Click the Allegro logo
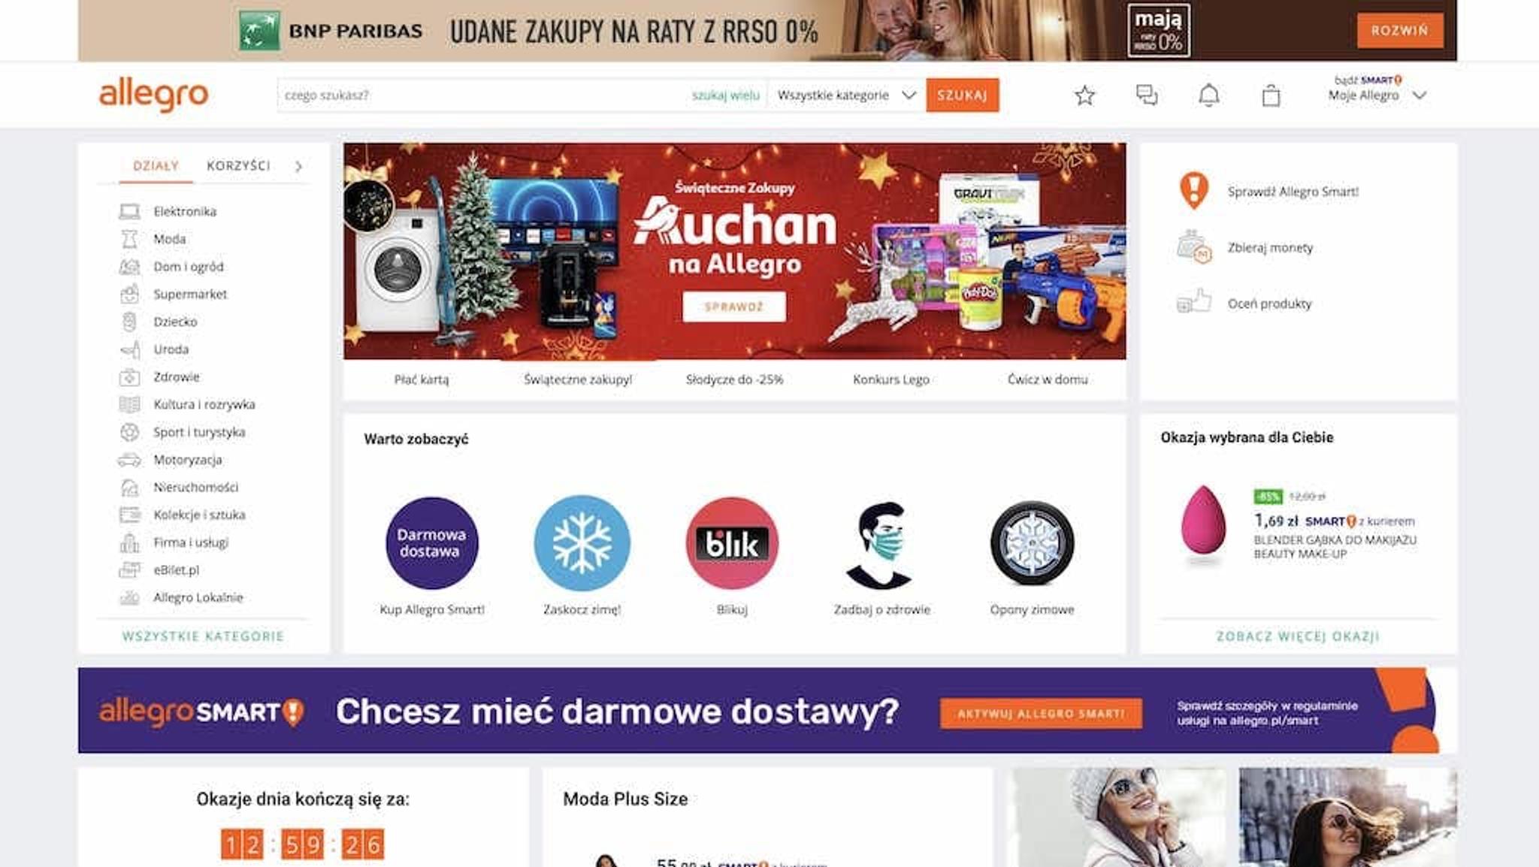 tap(153, 95)
